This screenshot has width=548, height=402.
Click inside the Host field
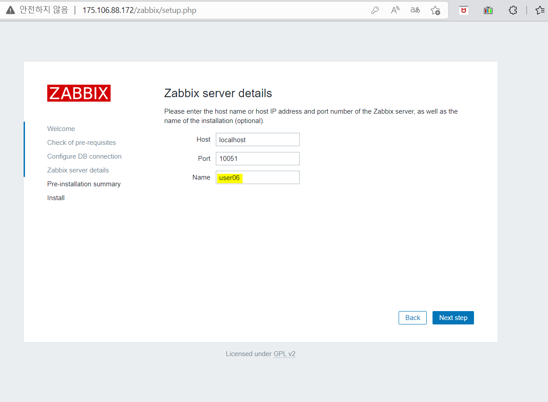[x=257, y=139]
